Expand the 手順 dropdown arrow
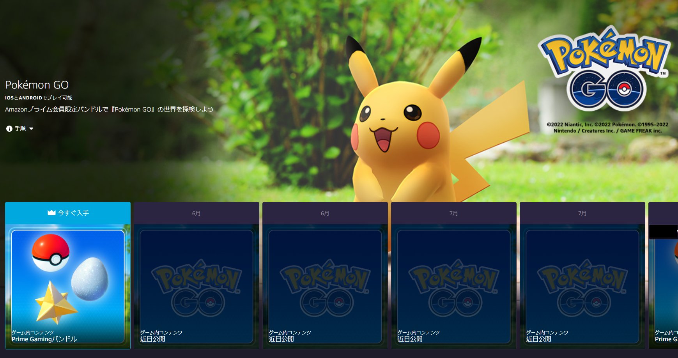The image size is (678, 358). point(31,129)
